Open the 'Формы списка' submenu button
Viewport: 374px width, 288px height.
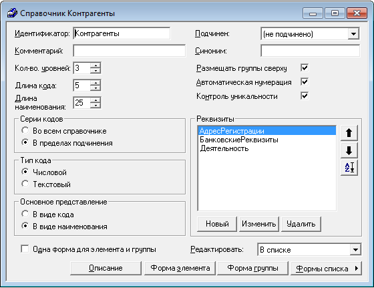tap(326, 269)
